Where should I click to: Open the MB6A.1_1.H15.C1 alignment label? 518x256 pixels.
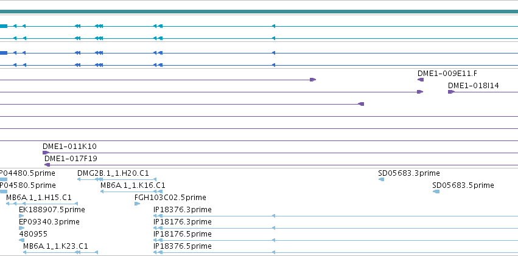tap(38, 198)
